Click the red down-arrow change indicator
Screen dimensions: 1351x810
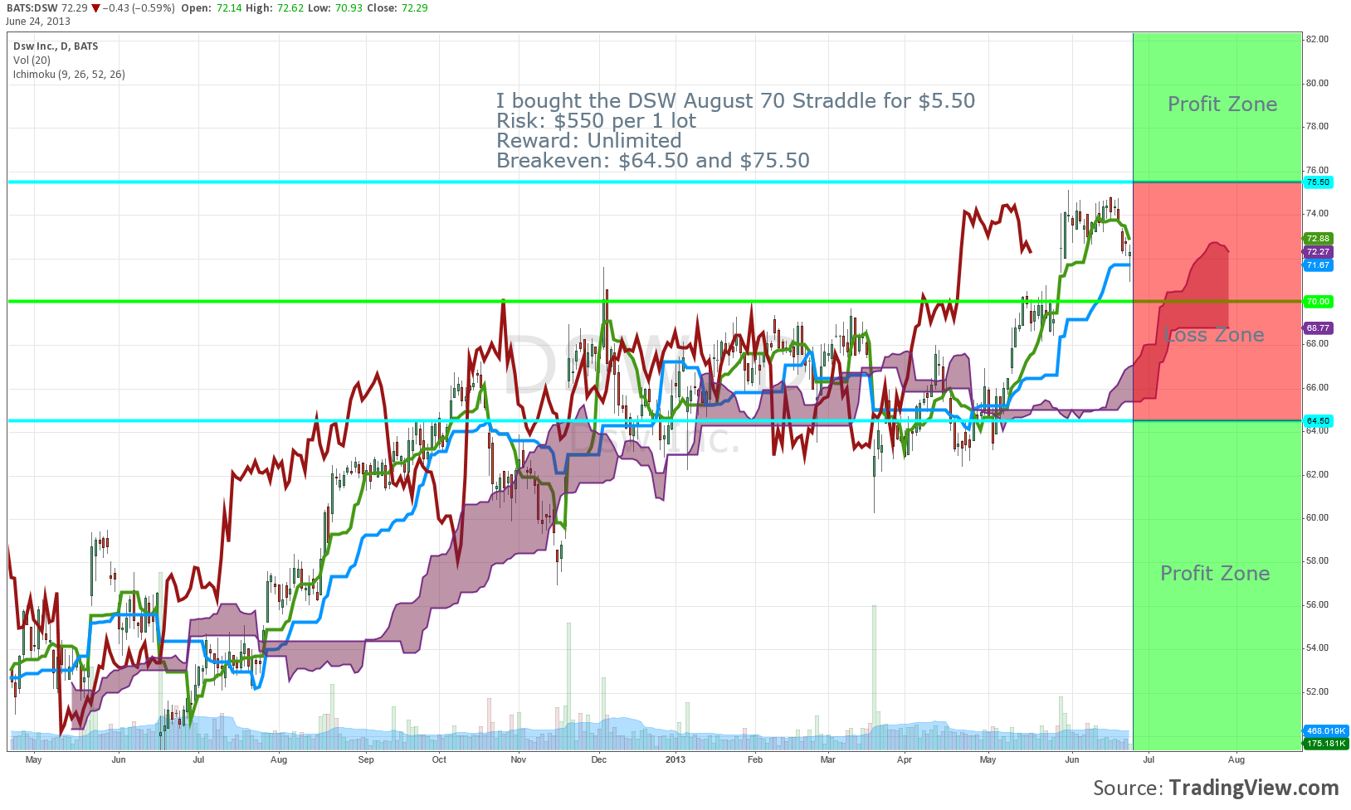(x=96, y=8)
